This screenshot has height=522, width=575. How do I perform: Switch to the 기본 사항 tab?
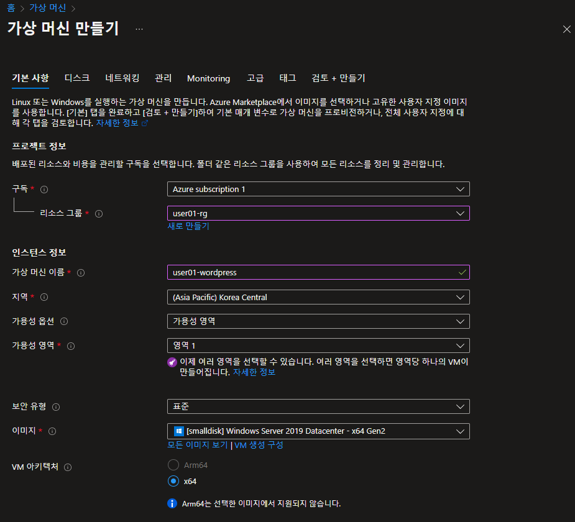(30, 78)
